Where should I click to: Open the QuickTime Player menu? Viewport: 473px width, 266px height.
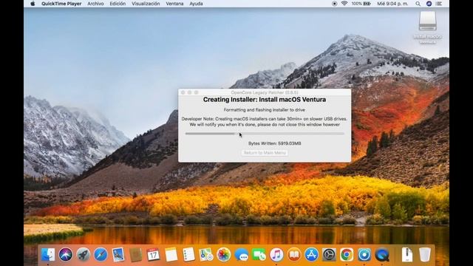61,4
